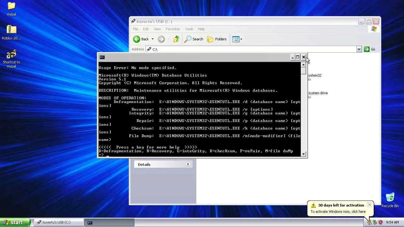Screen dimensions: 404x227
Task: Toggle the Folders pane button
Action: click(217, 39)
